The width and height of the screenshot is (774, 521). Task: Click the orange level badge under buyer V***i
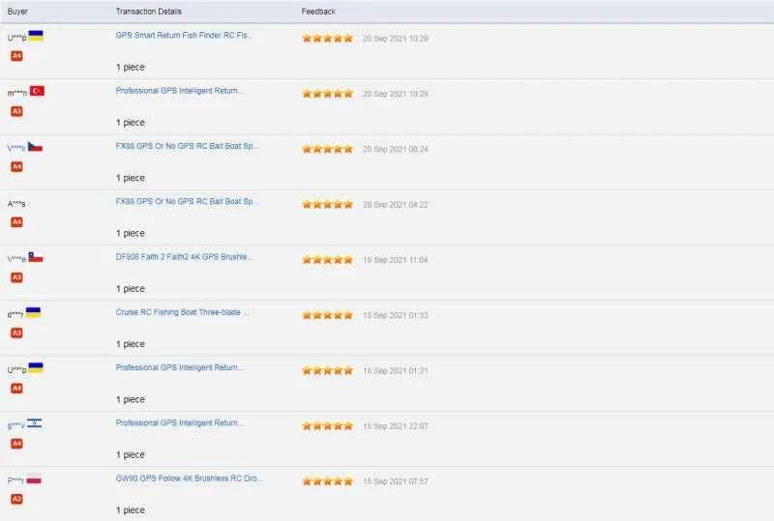point(16,167)
